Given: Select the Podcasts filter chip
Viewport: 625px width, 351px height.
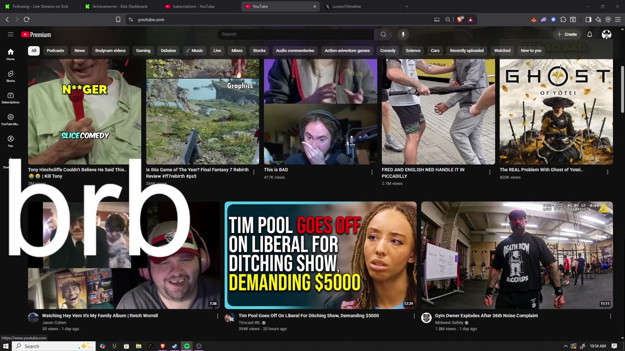Looking at the screenshot, I should tap(55, 51).
